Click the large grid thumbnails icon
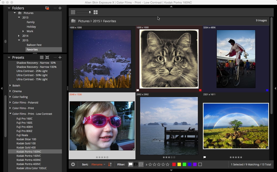The height and width of the screenshot is (172, 277). [x=96, y=12]
